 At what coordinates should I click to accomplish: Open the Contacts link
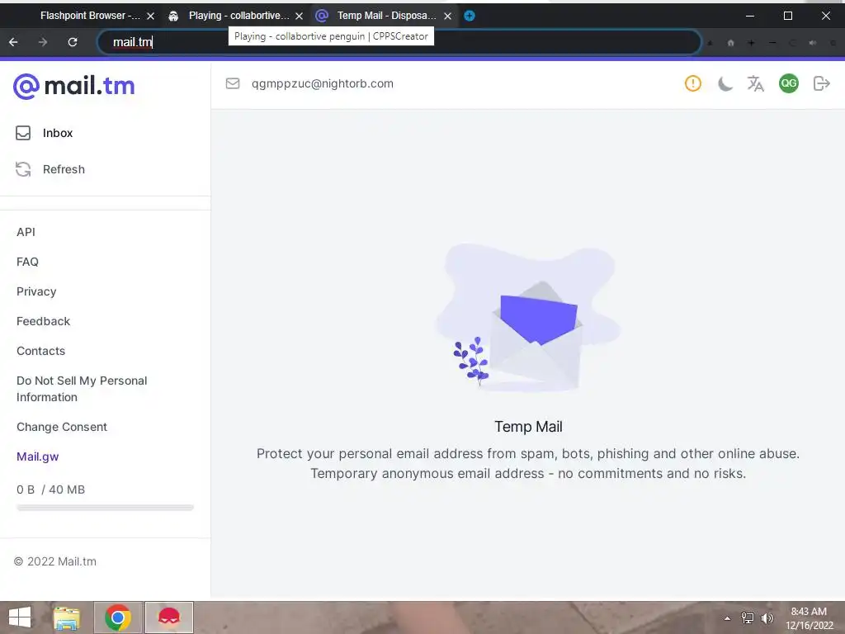[x=41, y=351]
